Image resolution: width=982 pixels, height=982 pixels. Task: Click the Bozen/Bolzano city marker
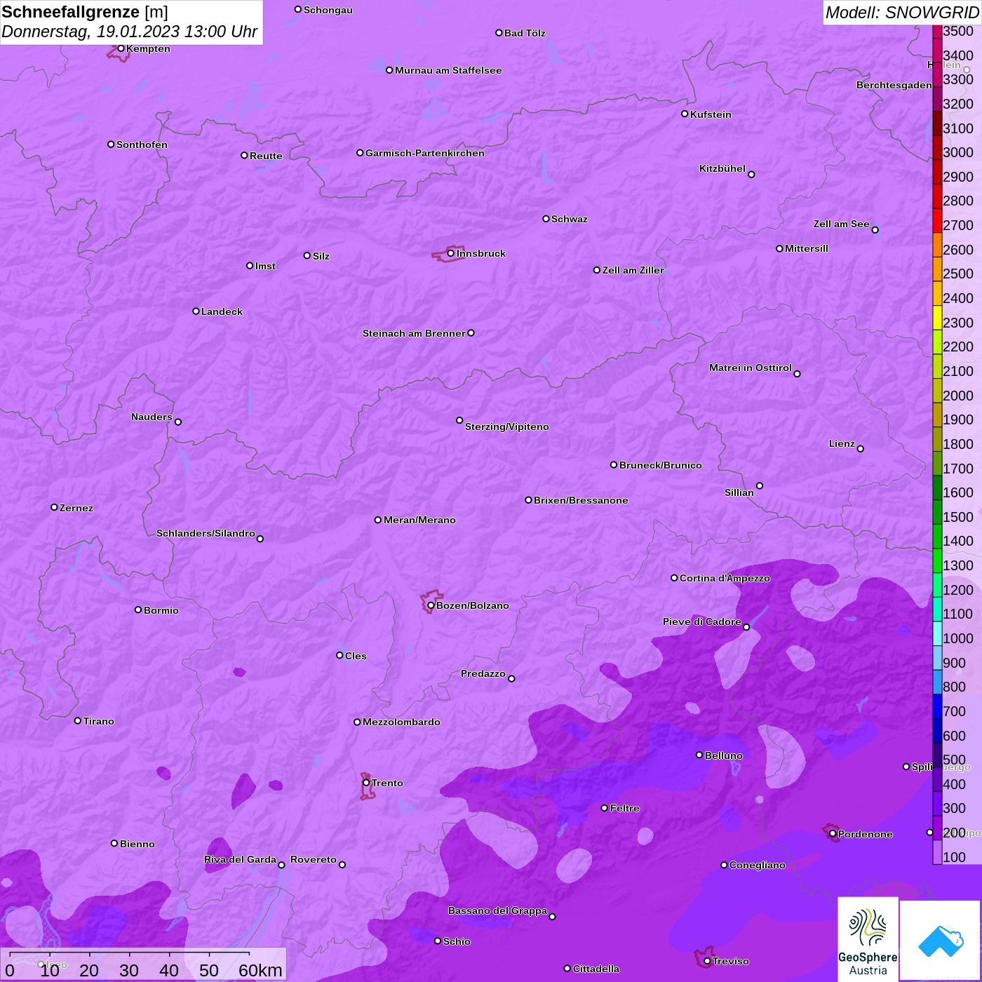(431, 605)
